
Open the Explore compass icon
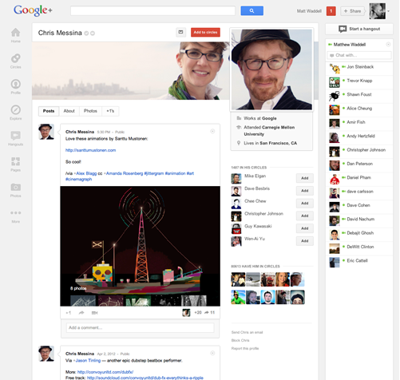tap(15, 110)
